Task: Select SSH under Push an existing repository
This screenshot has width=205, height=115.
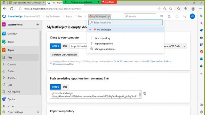Action: (65, 87)
